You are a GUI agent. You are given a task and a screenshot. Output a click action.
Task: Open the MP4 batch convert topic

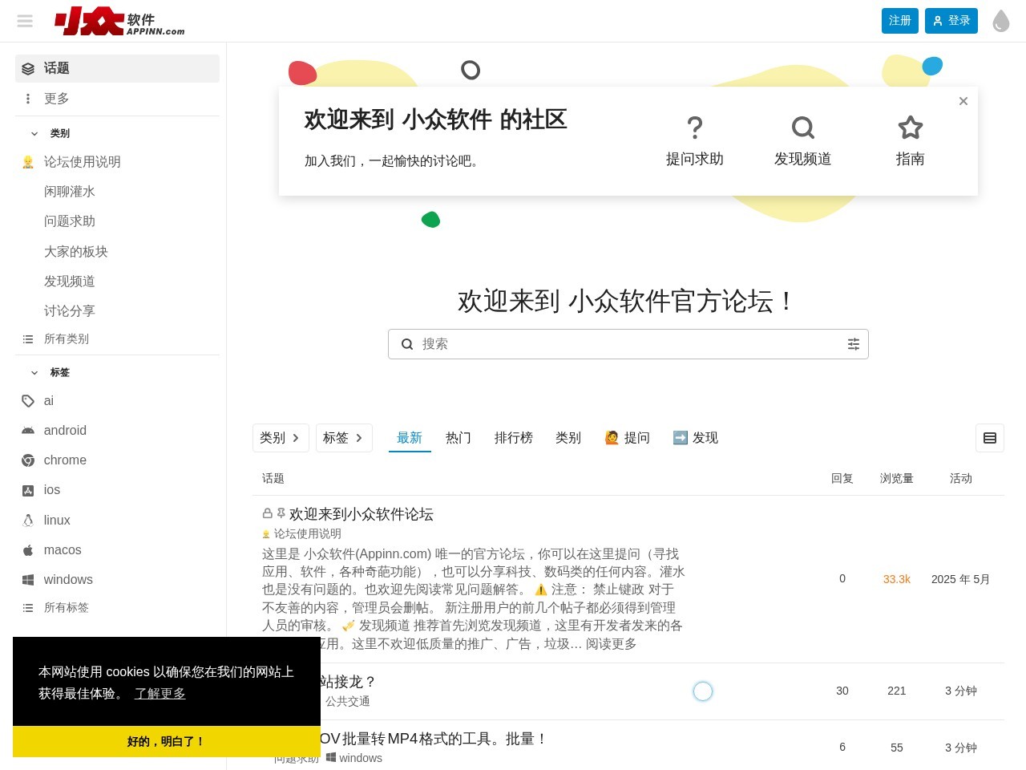pyautogui.click(x=433, y=739)
